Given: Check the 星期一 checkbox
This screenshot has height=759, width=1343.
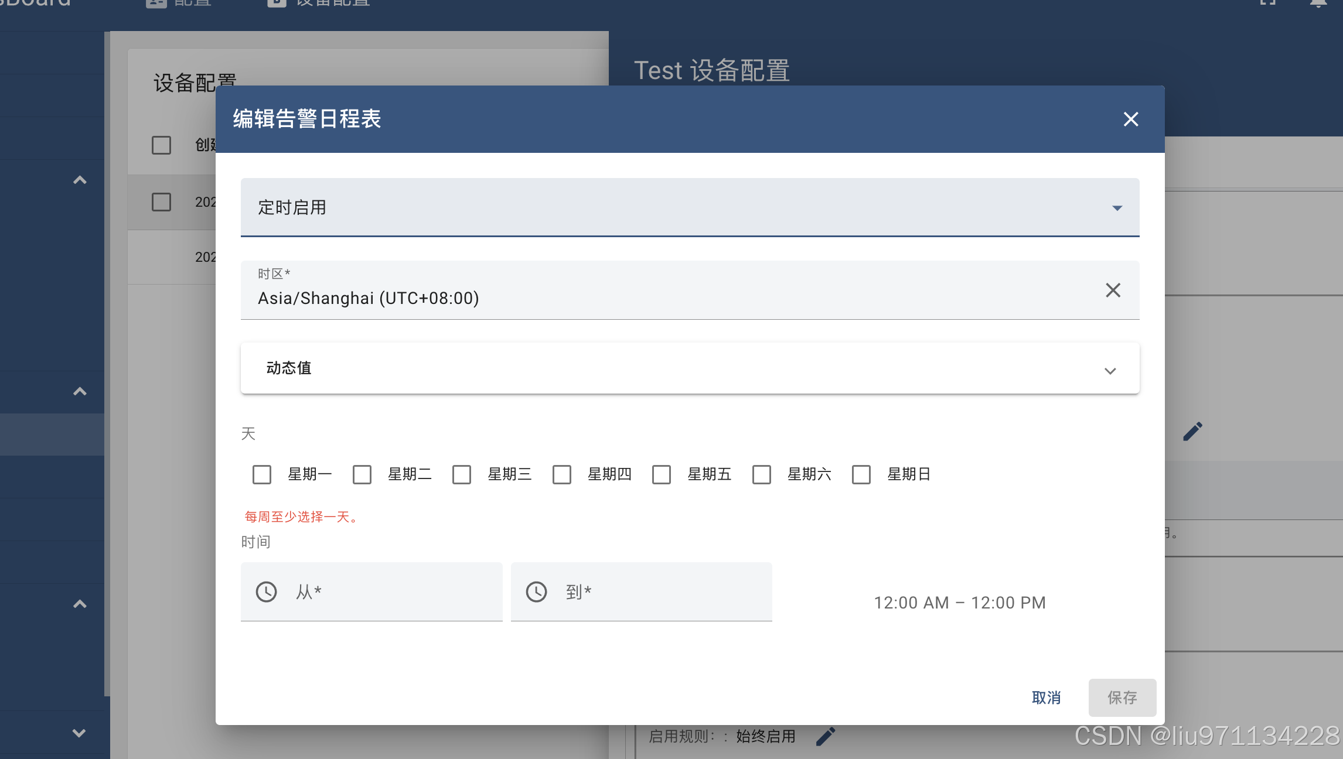Looking at the screenshot, I should (x=262, y=474).
